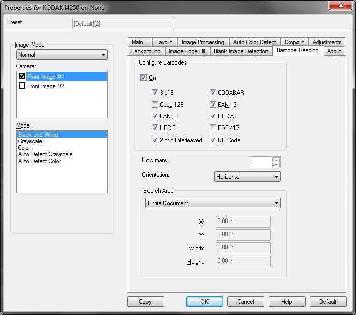
Task: Click the X search area field
Action: (x=243, y=222)
